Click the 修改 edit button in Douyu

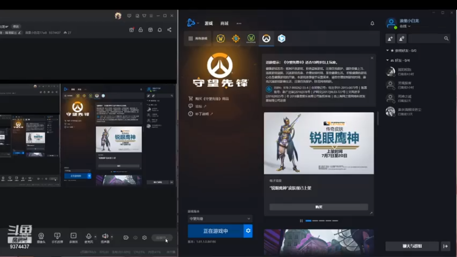coord(16,26)
